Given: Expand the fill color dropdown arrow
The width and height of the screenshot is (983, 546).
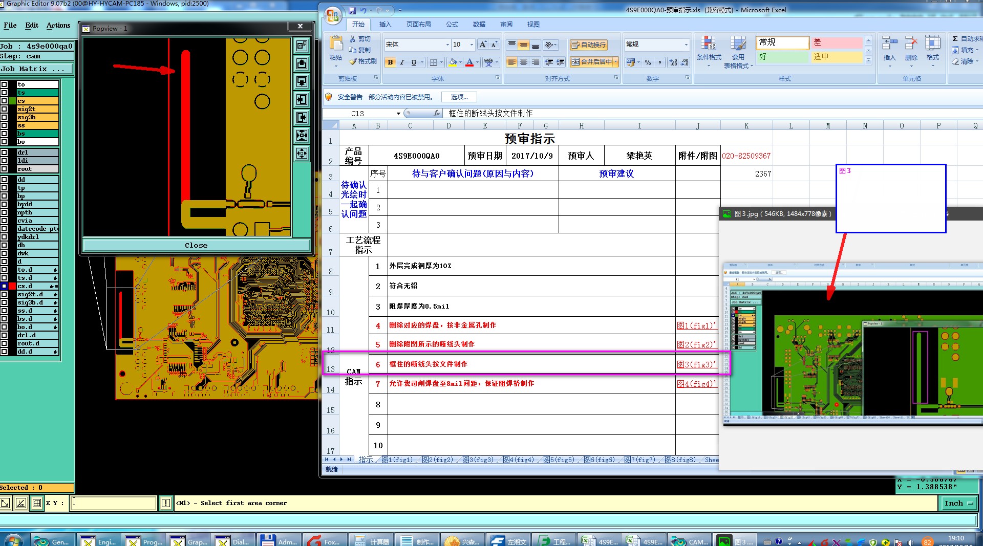Looking at the screenshot, I should (460, 62).
